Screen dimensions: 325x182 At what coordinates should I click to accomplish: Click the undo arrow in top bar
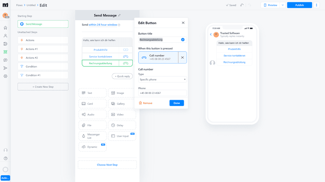(242, 5)
